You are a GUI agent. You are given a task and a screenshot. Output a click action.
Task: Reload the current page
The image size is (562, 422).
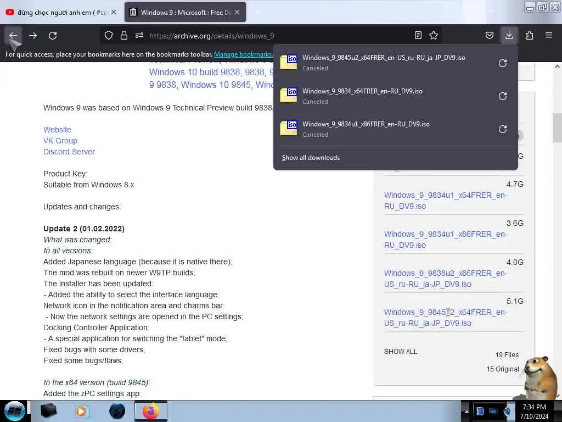pos(53,36)
